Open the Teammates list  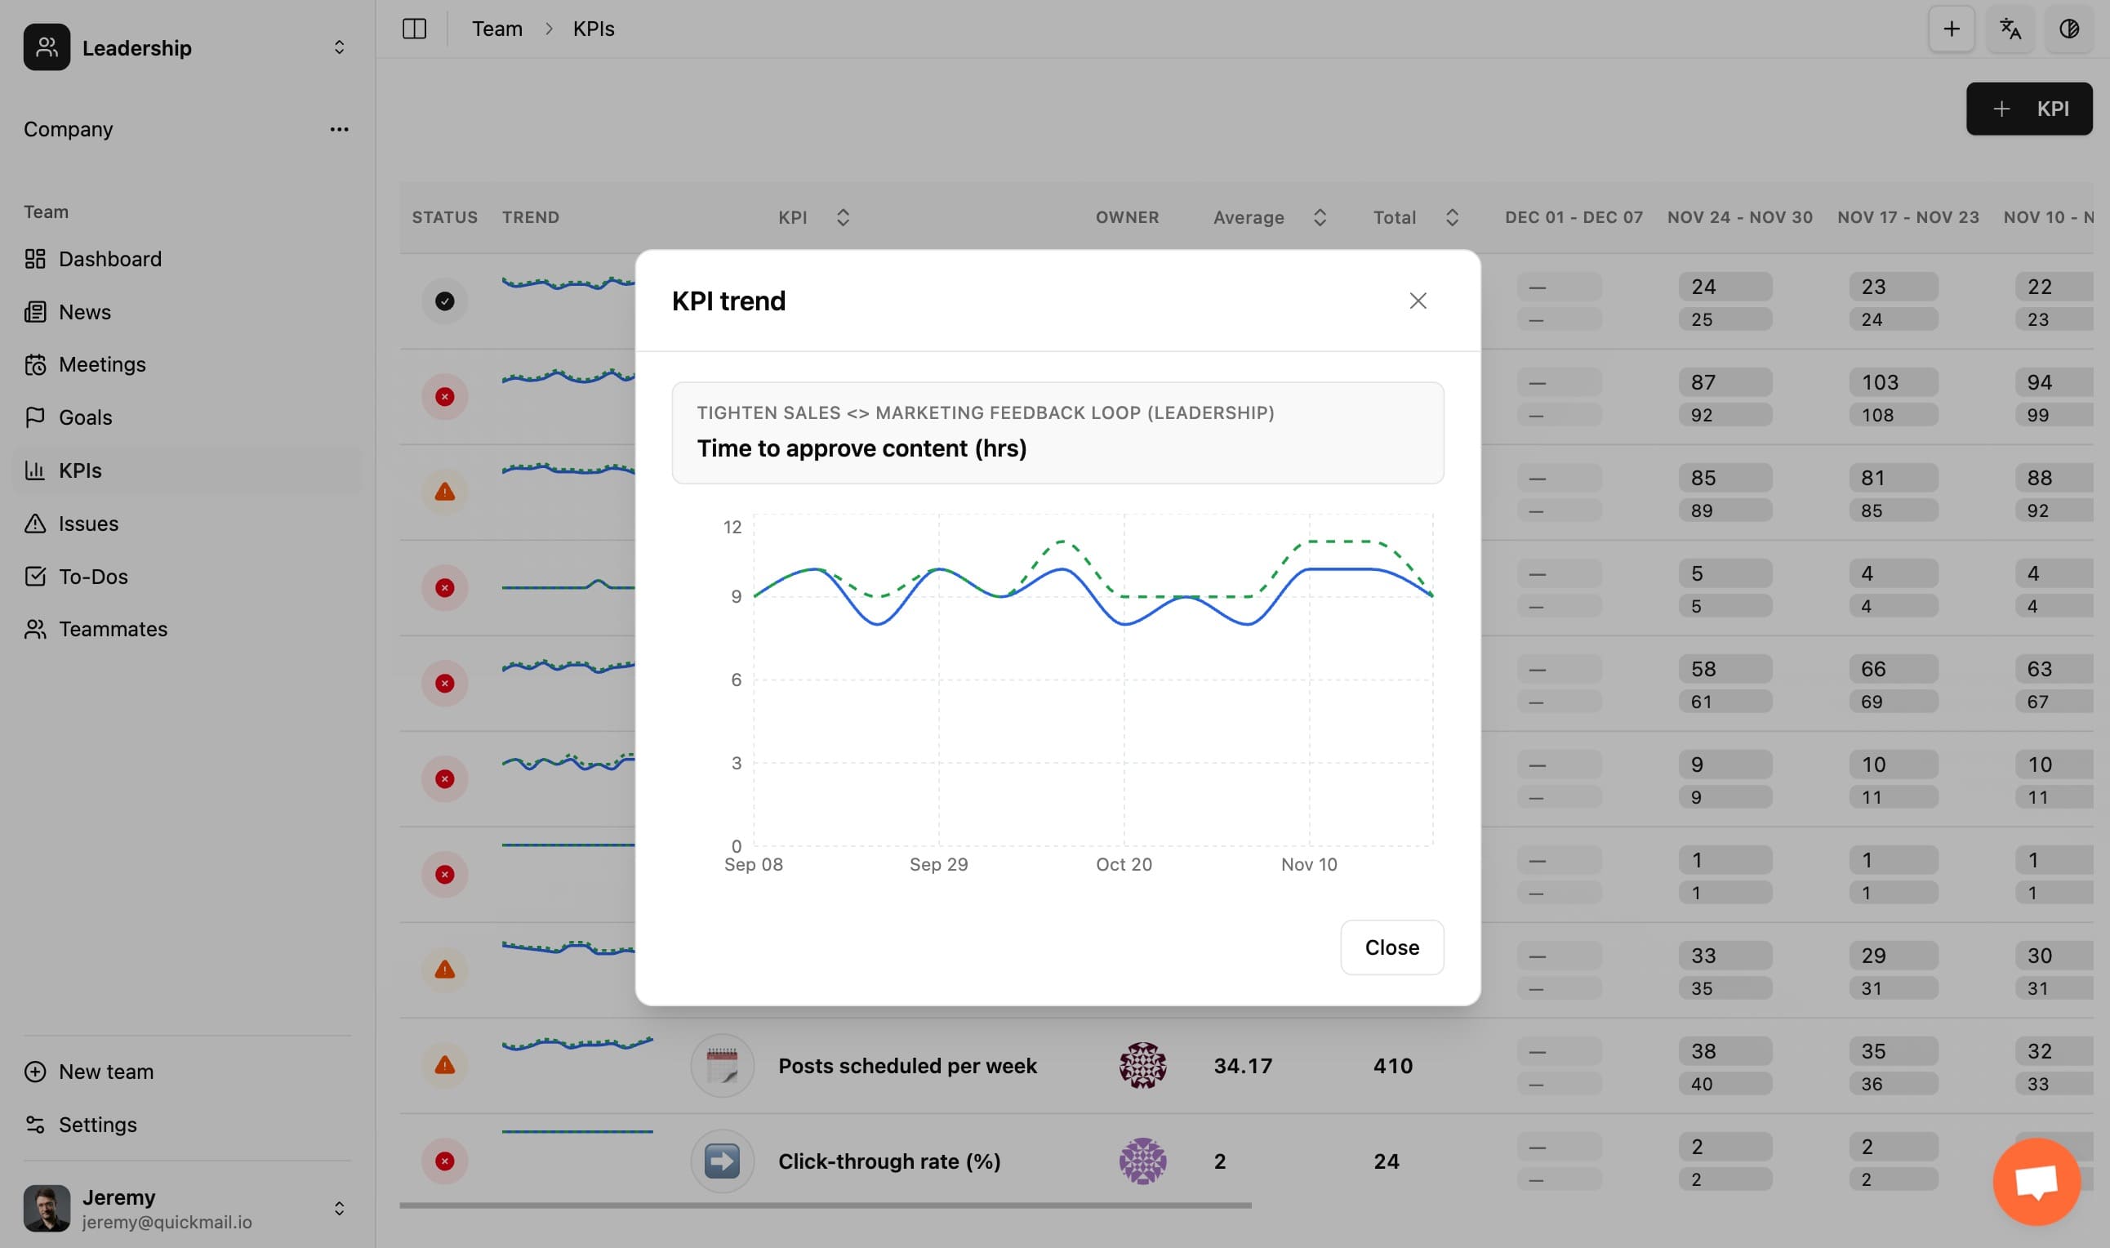(113, 628)
